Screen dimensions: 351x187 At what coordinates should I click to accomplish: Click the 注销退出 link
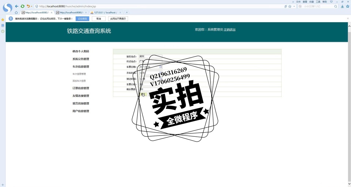coord(230,30)
